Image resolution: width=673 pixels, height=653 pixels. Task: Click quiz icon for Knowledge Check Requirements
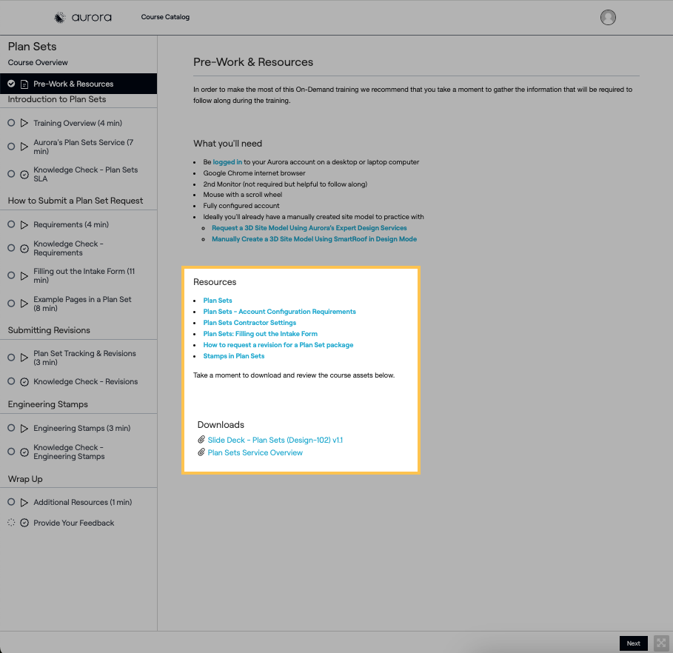coord(24,249)
